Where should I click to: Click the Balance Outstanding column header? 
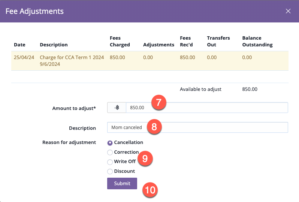point(257,41)
